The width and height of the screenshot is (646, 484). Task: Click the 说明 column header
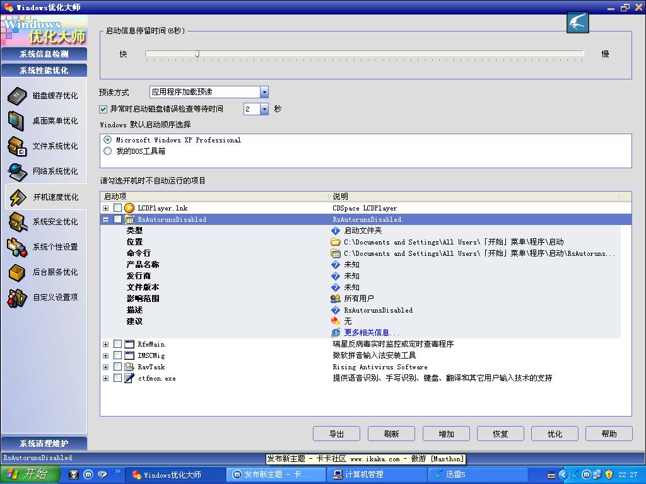(x=475, y=197)
